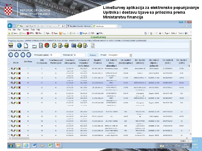
Task: Open the data entry sheet icon
Action: coord(41,46)
